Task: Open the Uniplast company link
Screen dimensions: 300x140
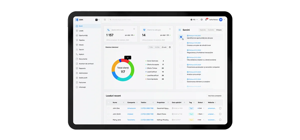Action: 130,114
